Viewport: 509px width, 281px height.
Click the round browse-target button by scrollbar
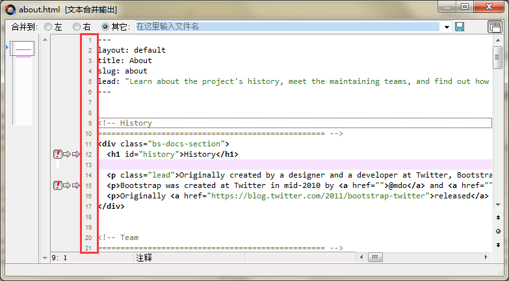497,231
